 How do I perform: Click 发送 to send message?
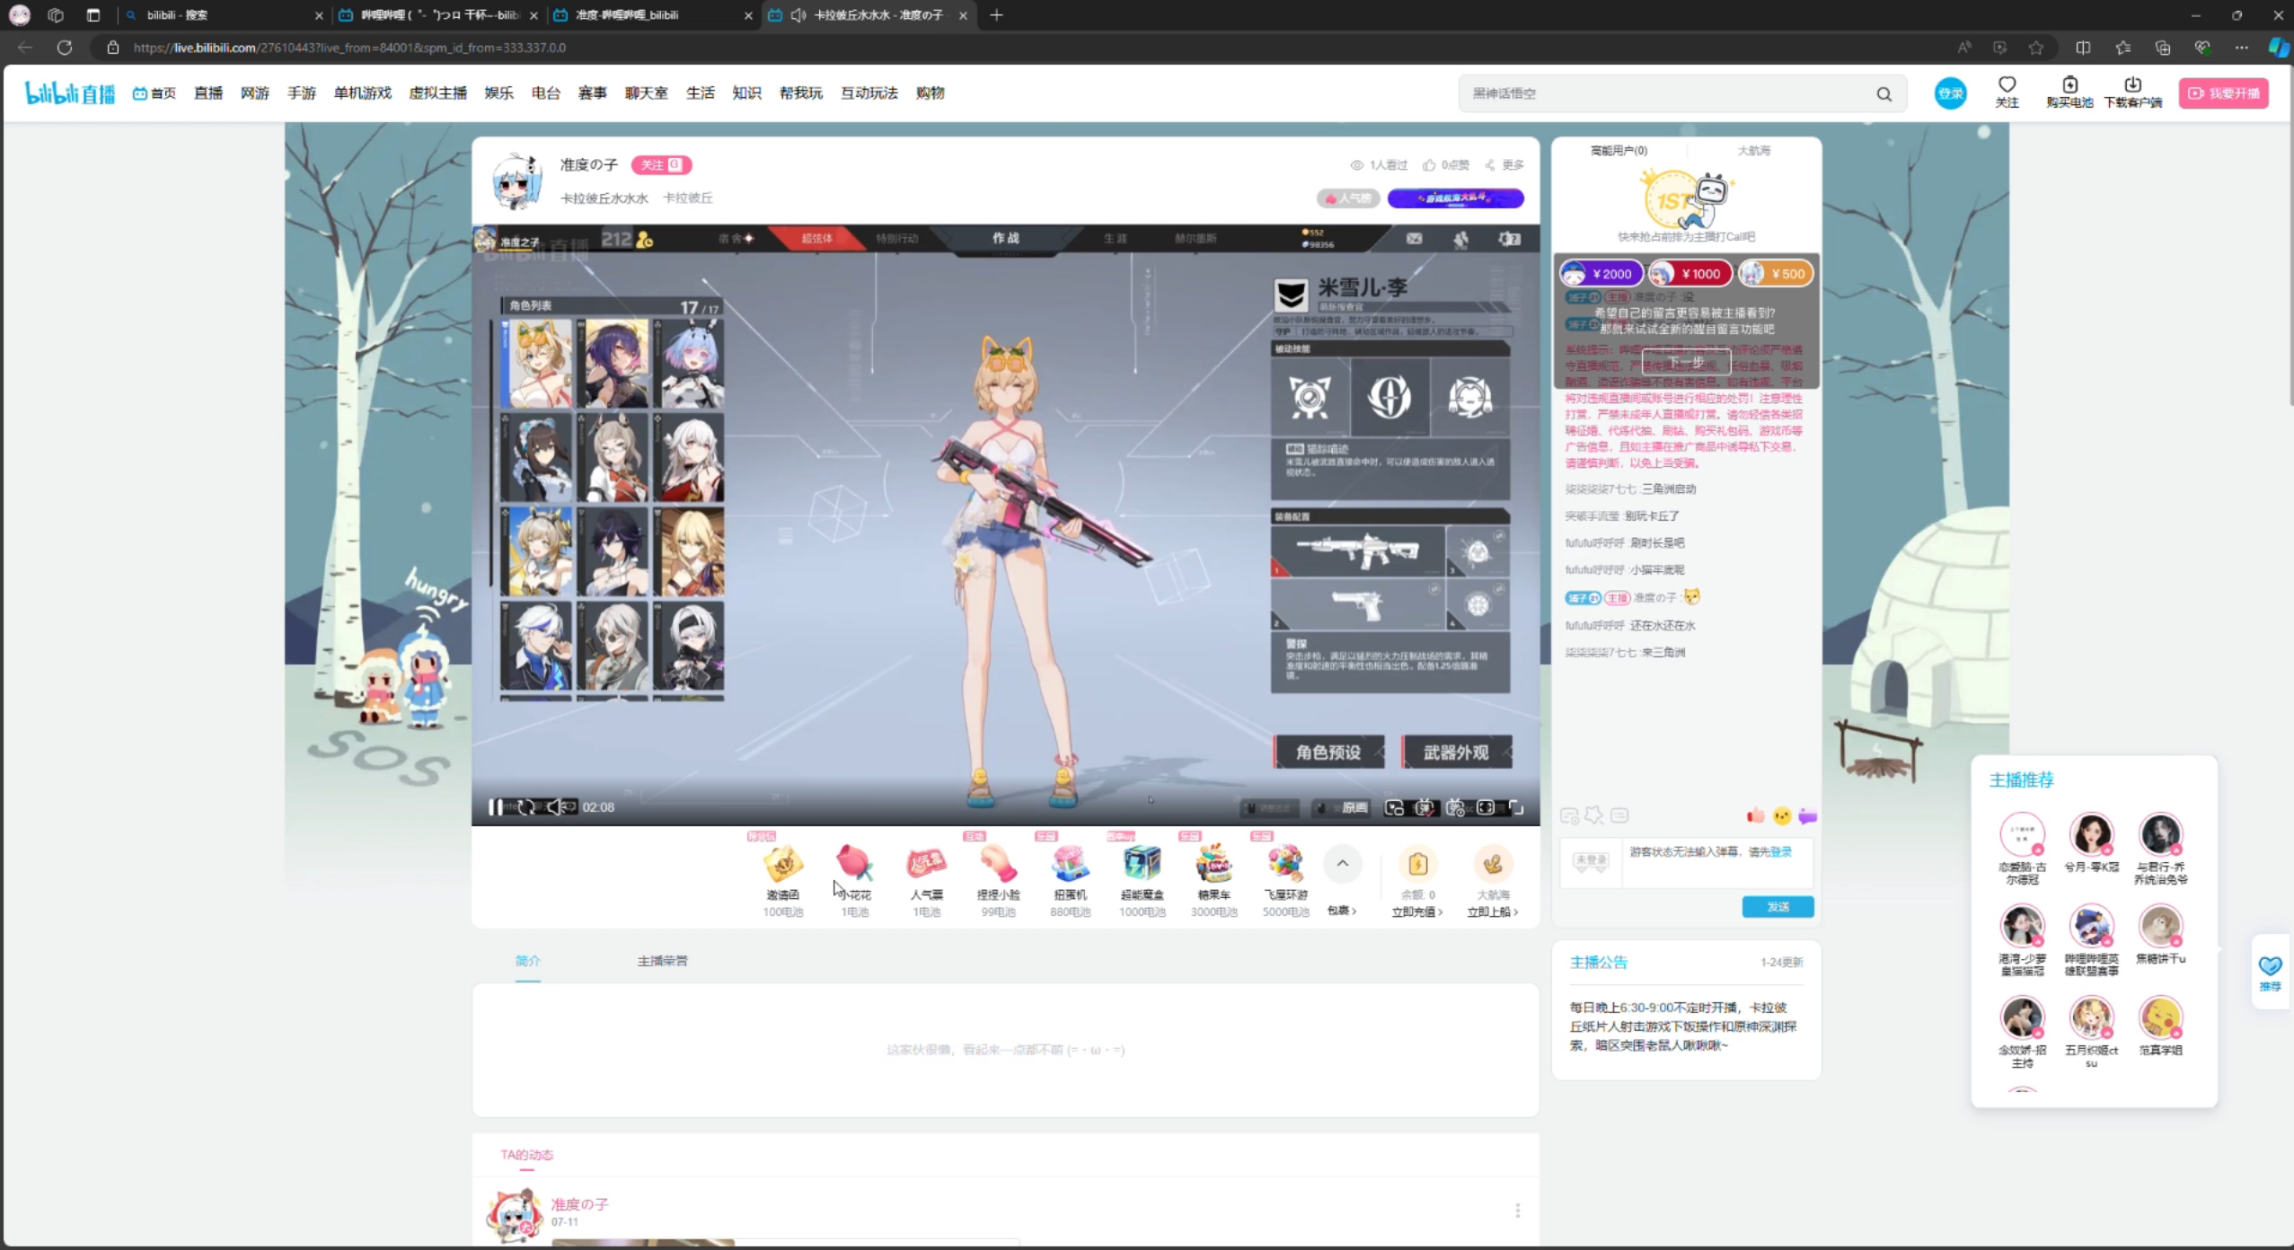point(1778,907)
